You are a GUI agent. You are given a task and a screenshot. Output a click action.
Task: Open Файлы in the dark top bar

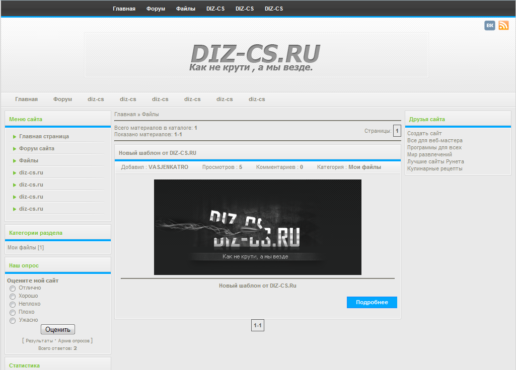click(x=186, y=9)
